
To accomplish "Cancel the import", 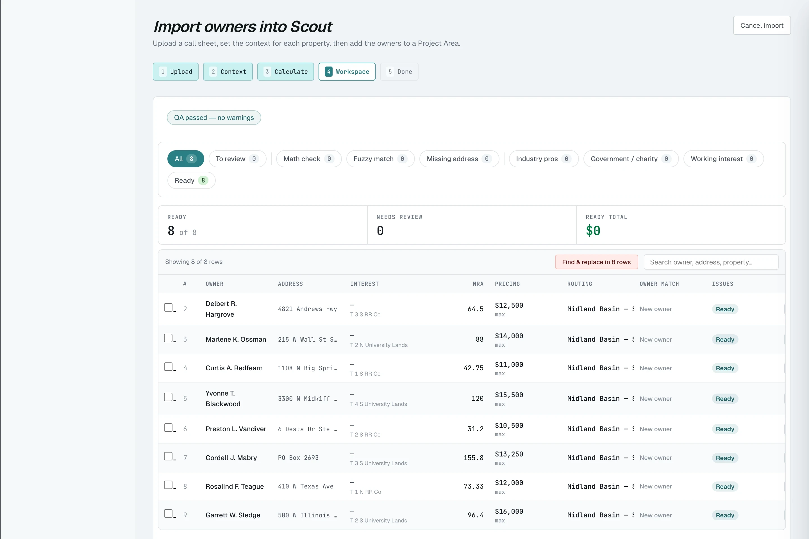I will [762, 26].
